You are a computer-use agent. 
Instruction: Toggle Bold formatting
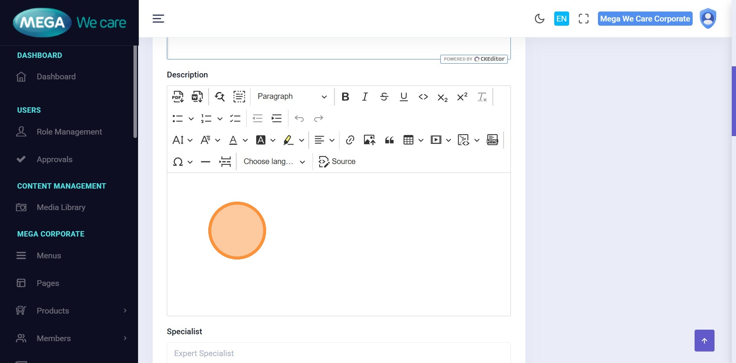[x=345, y=97]
